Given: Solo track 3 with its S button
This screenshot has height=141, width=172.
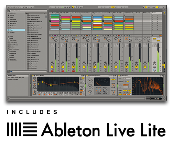Looking at the screenshot, I should click(x=73, y=69).
